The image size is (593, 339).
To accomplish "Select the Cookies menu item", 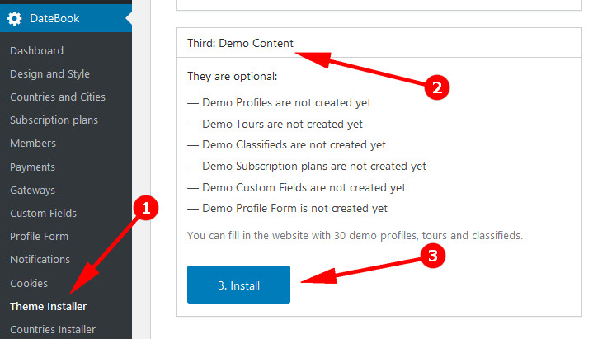I will 29,283.
